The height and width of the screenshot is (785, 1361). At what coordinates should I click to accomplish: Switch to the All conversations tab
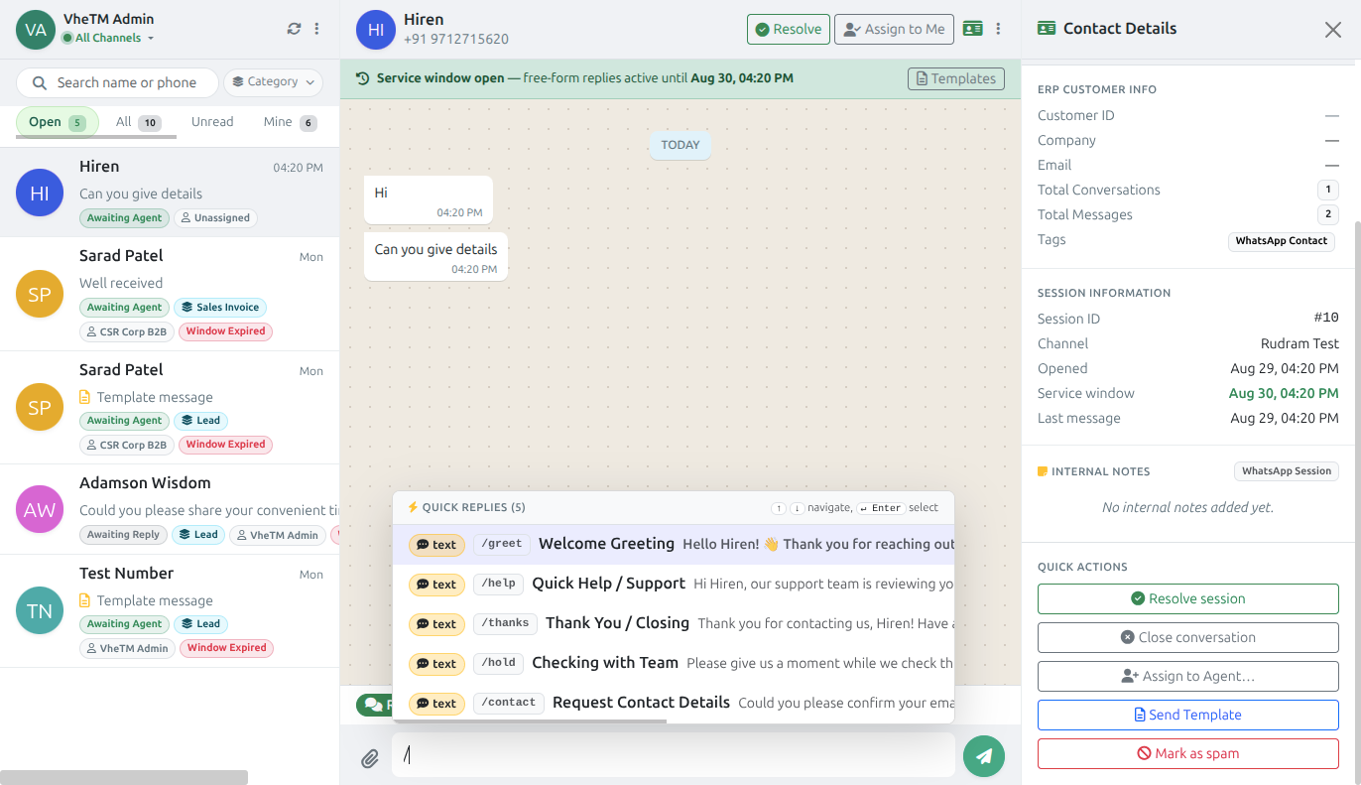click(x=138, y=122)
